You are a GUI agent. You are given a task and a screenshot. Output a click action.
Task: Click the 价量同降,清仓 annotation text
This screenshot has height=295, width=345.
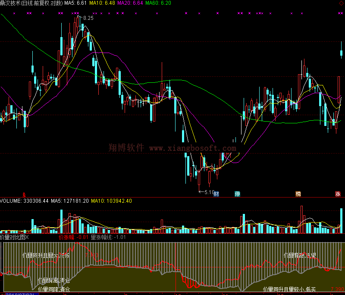tap(54, 289)
